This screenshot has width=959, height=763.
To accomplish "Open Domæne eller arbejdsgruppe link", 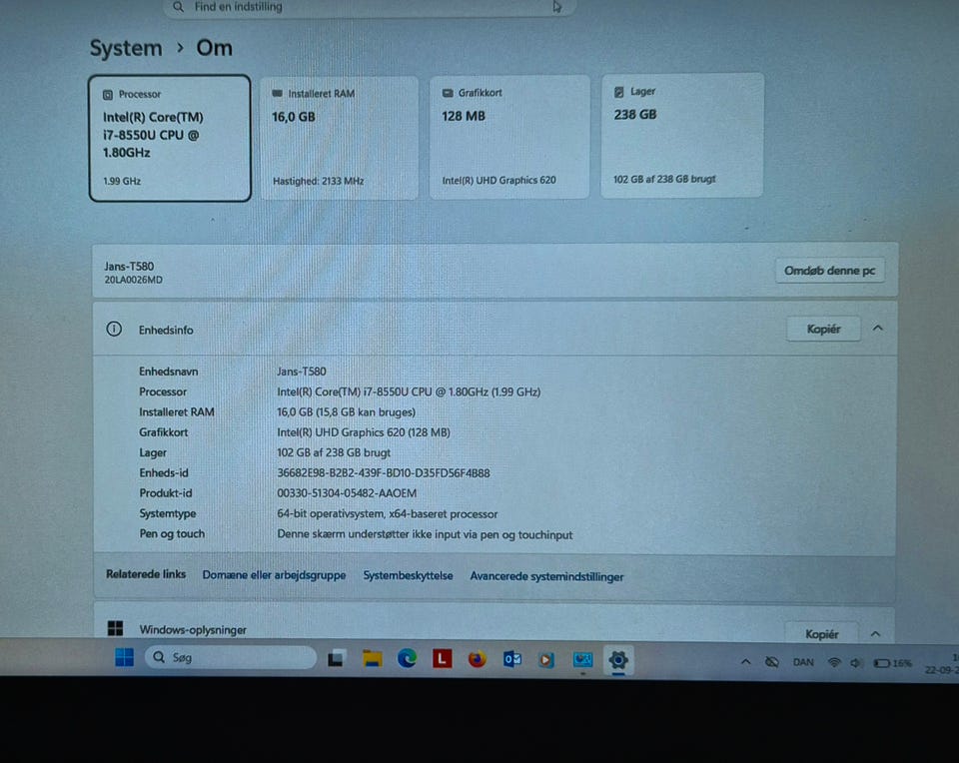I will 274,575.
